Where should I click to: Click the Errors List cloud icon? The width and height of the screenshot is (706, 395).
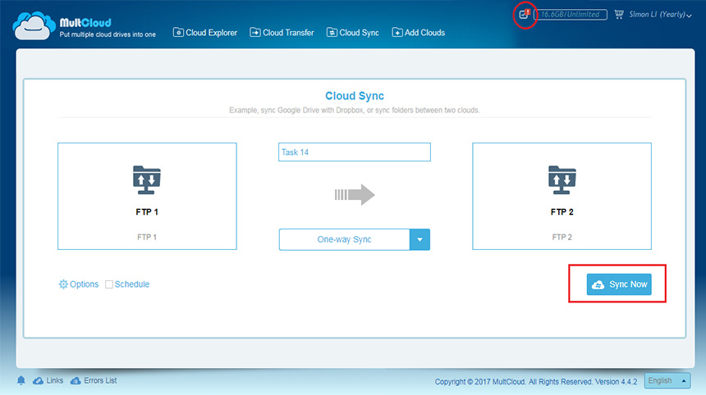point(76,380)
